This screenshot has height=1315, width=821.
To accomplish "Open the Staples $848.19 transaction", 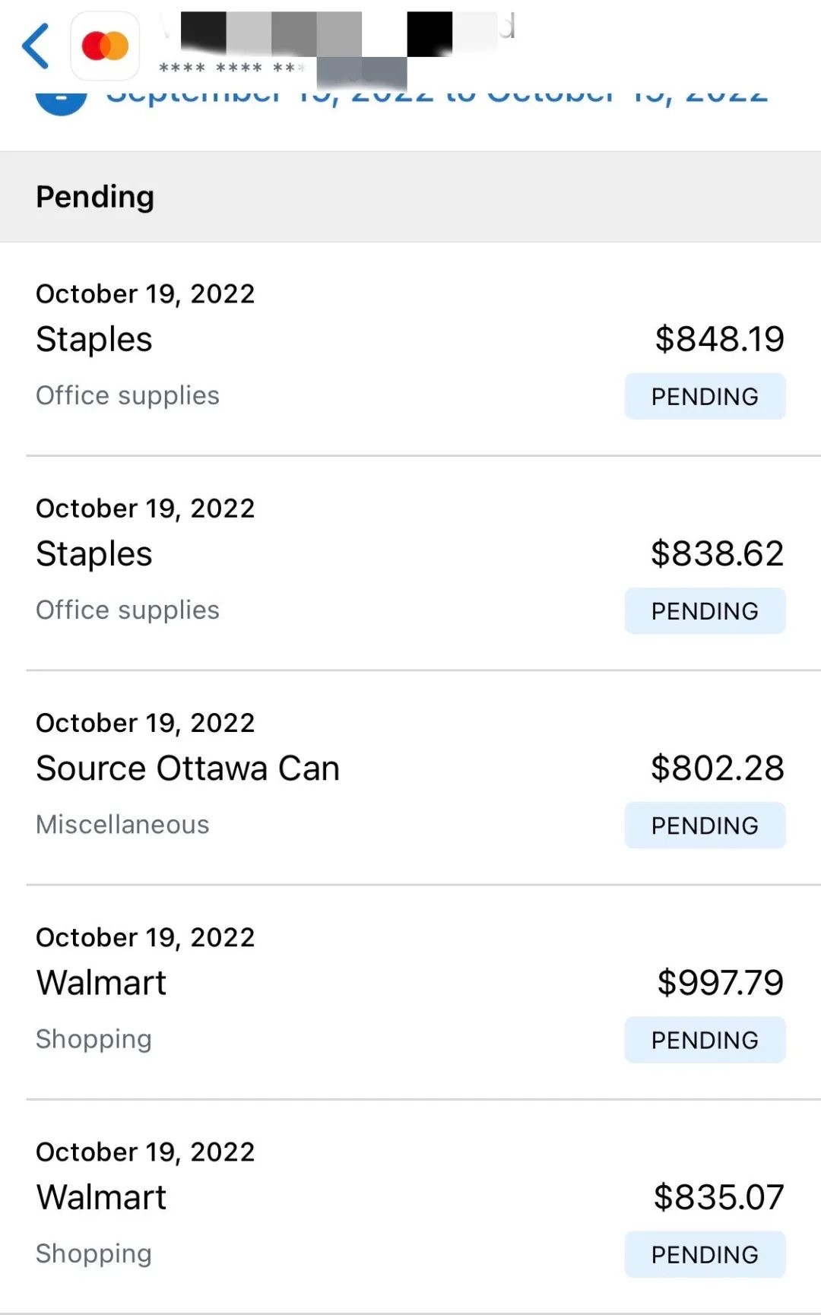I will coord(410,350).
